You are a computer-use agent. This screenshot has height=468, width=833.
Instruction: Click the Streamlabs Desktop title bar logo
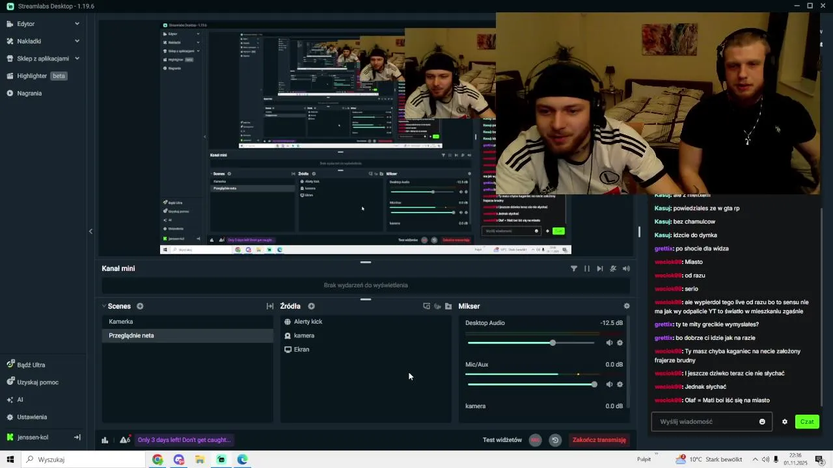[x=10, y=6]
